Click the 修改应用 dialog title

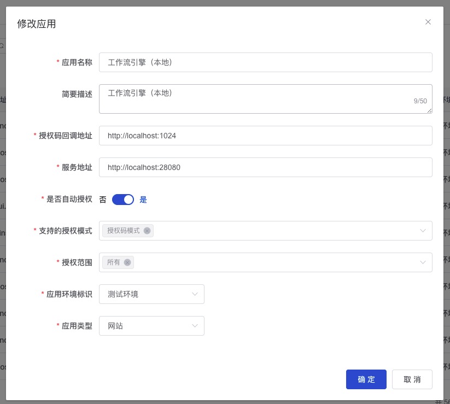37,24
